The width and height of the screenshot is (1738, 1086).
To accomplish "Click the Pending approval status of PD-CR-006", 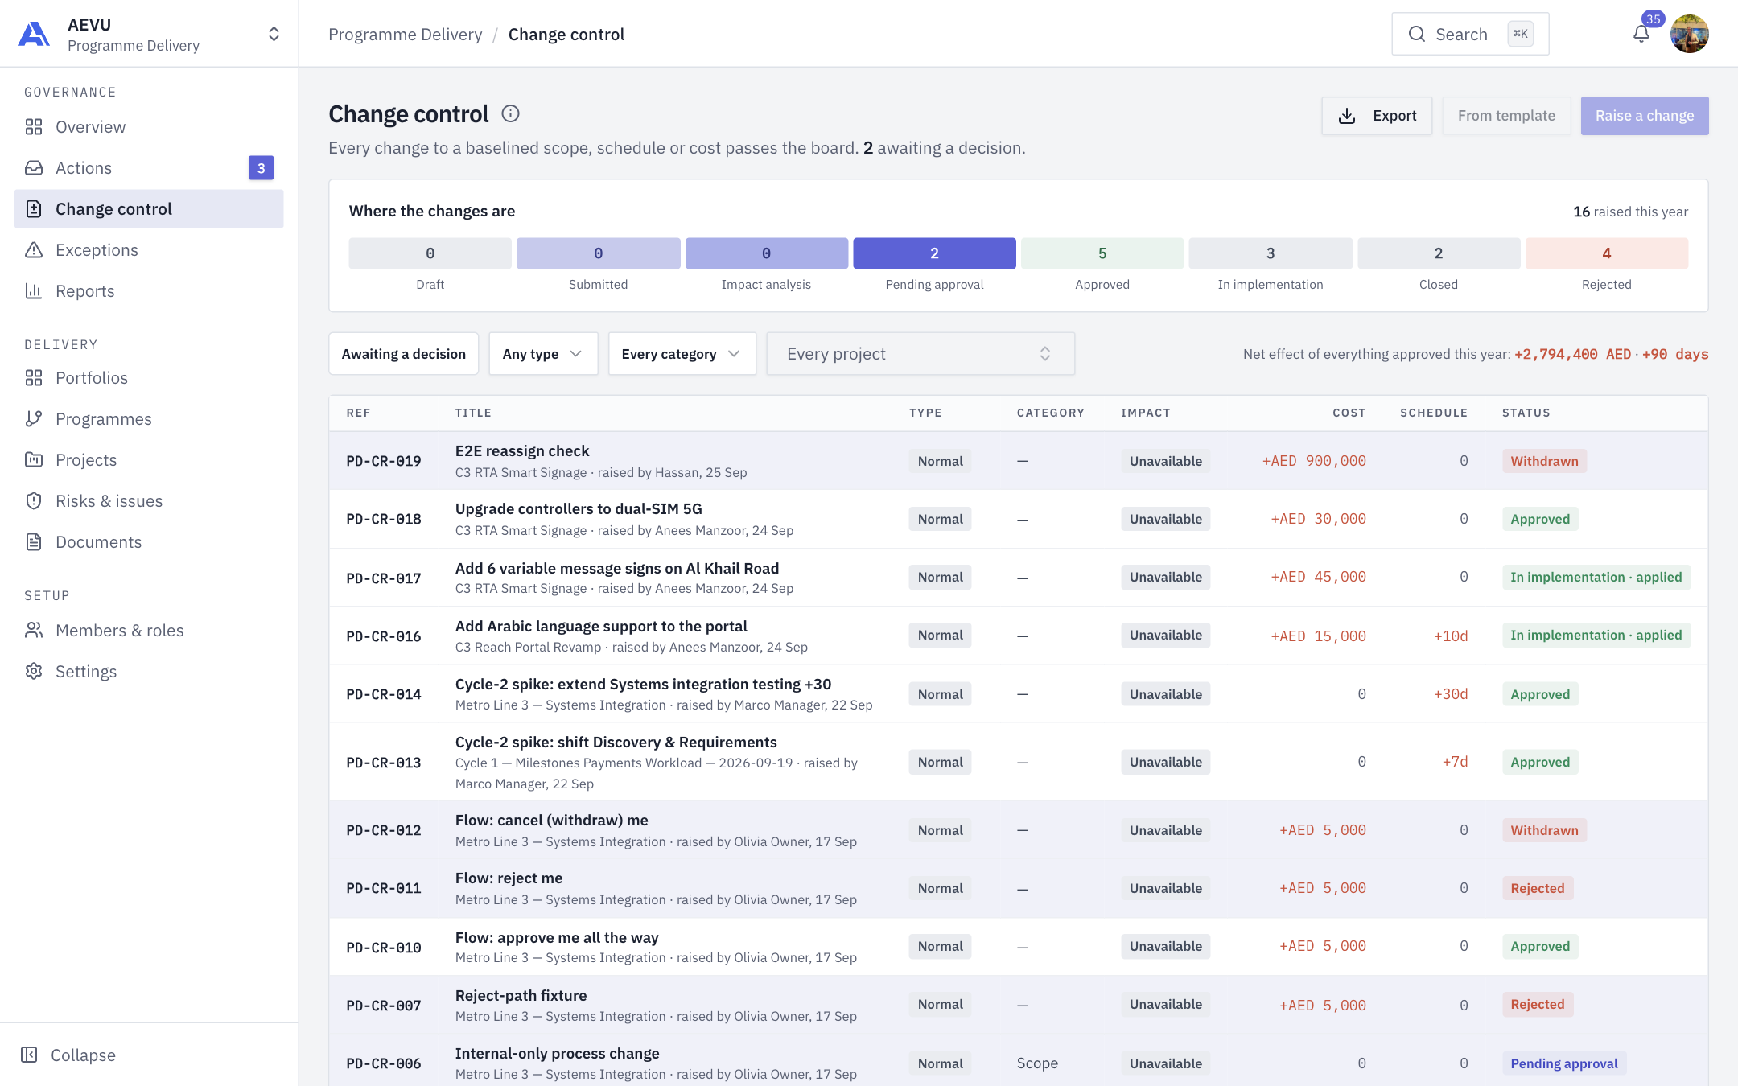I will coord(1563,1063).
